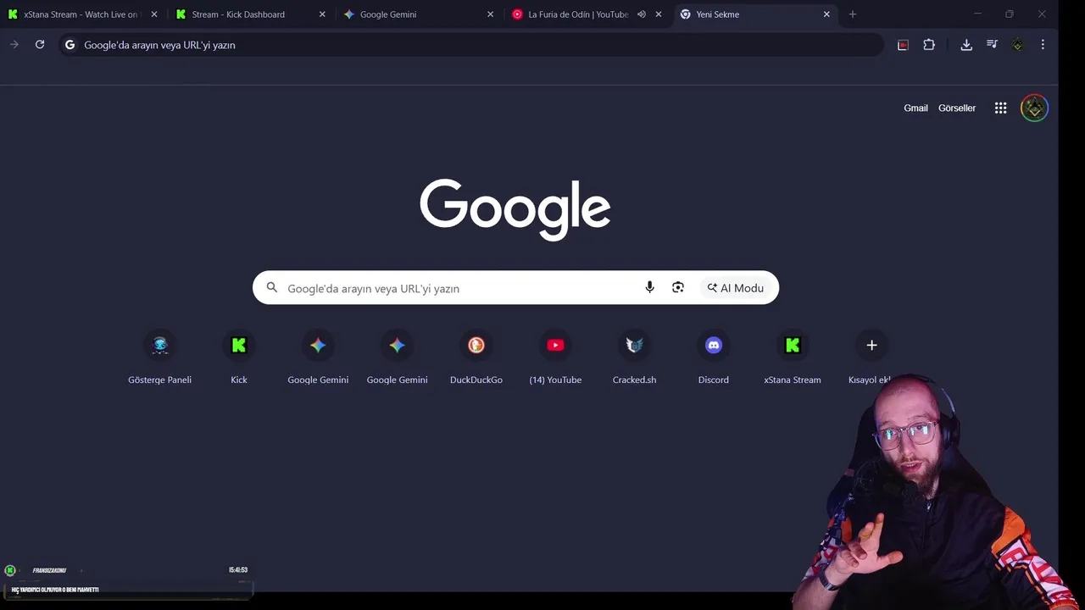Open the Downloads toolbar icon
This screenshot has width=1085, height=610.
point(966,45)
